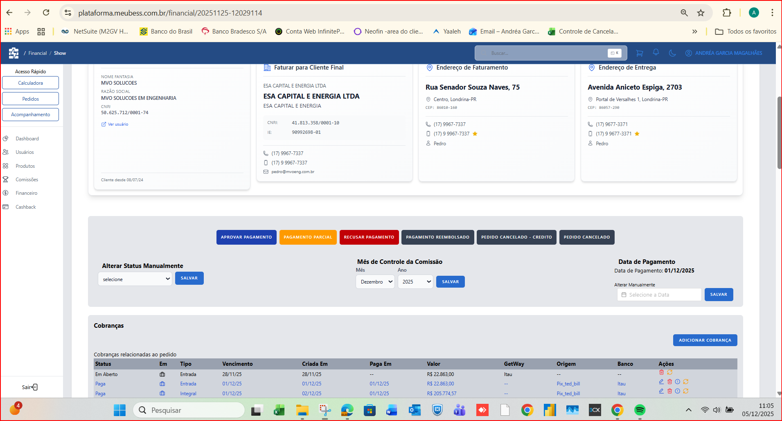This screenshot has height=421, width=782.
Task: Click the Adicionar Cobrança button
Action: [705, 340]
